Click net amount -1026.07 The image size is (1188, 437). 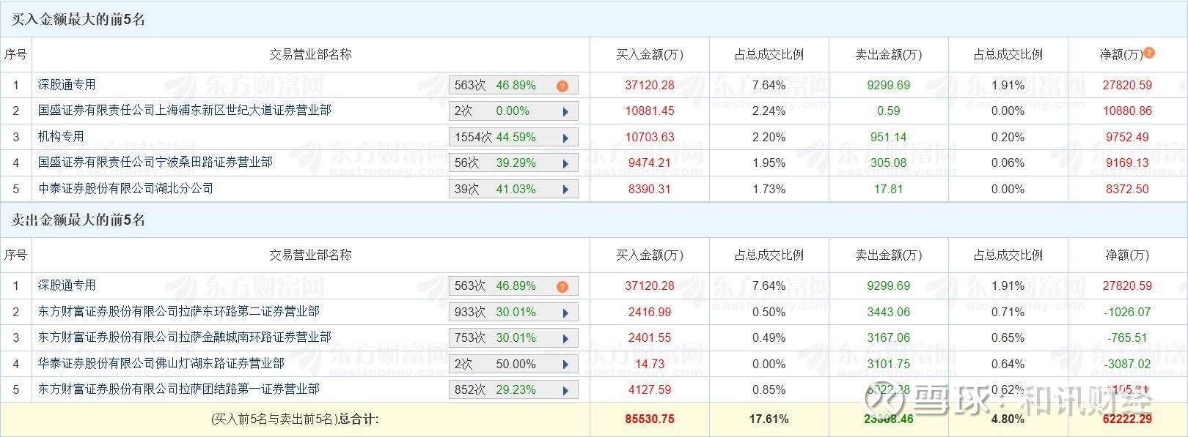[1127, 312]
